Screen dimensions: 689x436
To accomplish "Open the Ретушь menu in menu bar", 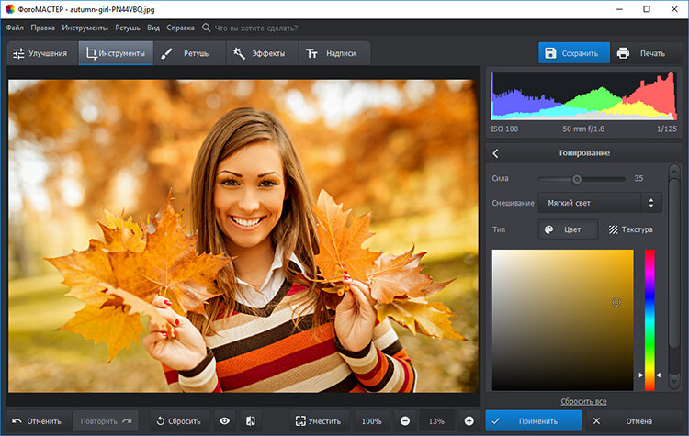I will click(128, 28).
